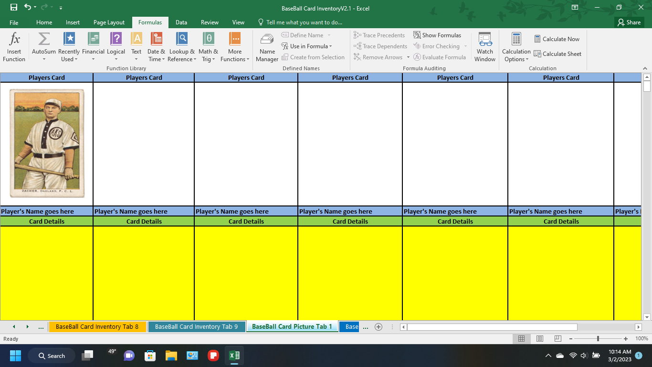
Task: Open the Undo history dropdown arrow
Action: tap(35, 8)
